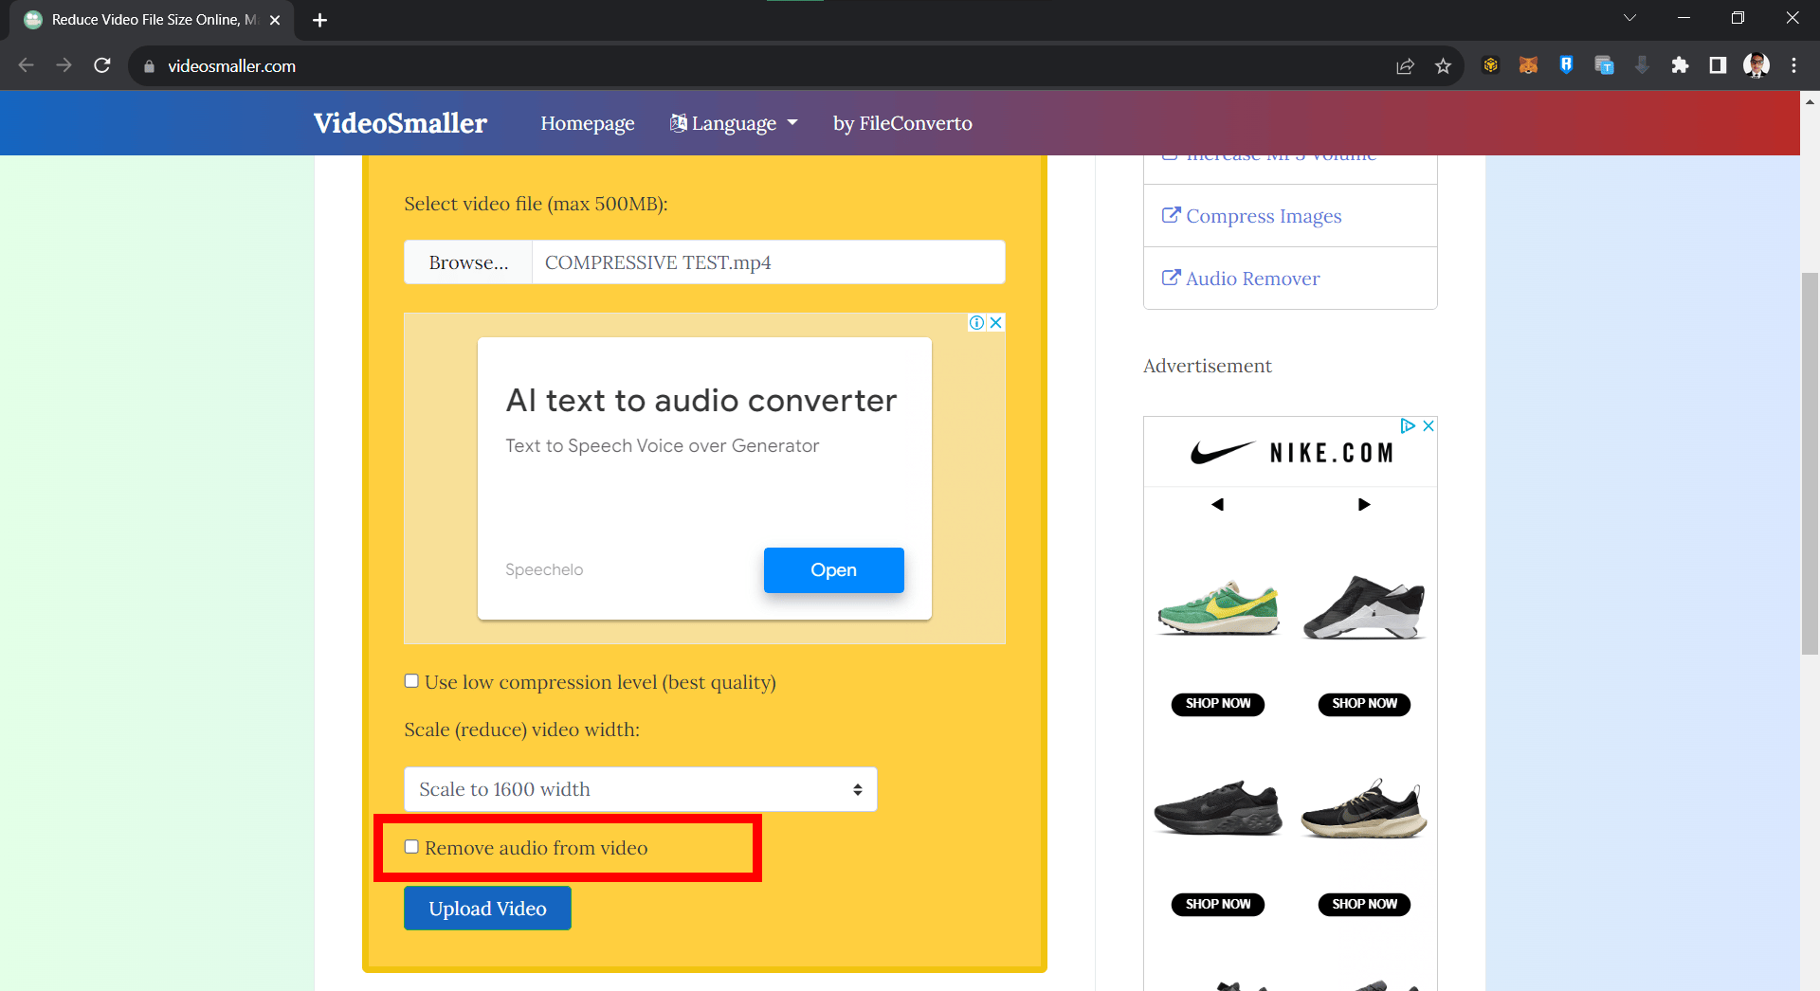Open the tab search chevron
1820x991 pixels.
click(1629, 17)
